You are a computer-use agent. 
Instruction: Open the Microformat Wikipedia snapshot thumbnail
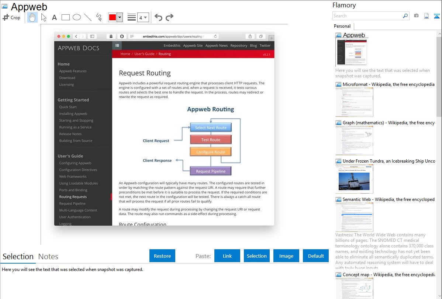coord(354,102)
